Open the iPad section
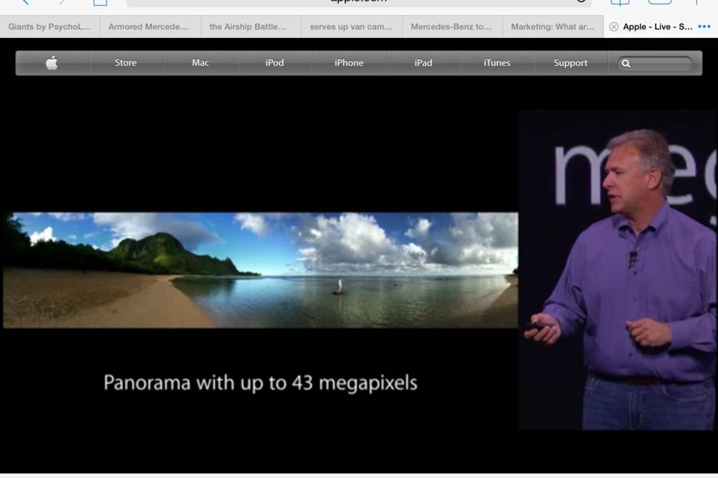The width and height of the screenshot is (718, 478). pos(423,63)
